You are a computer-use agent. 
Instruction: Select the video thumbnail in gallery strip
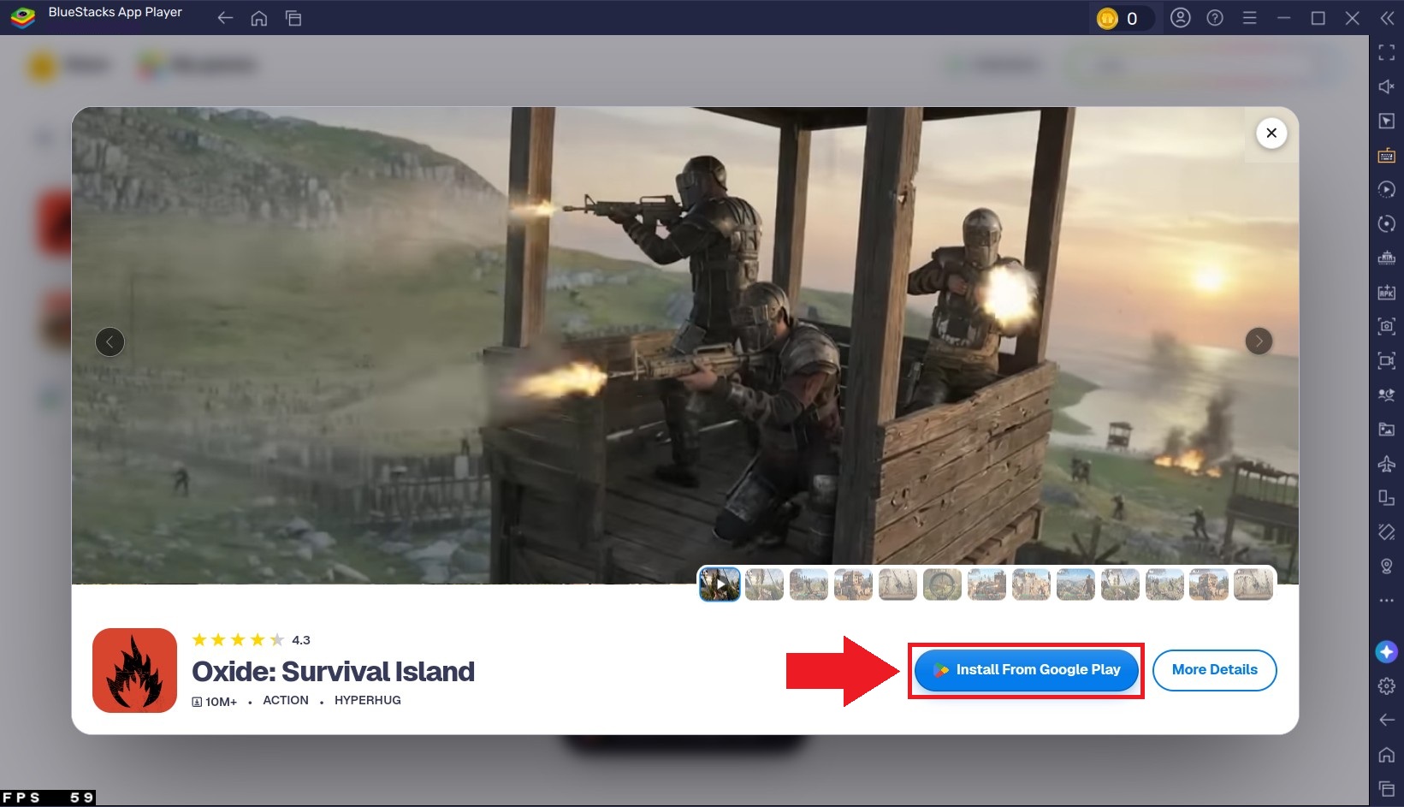click(720, 584)
